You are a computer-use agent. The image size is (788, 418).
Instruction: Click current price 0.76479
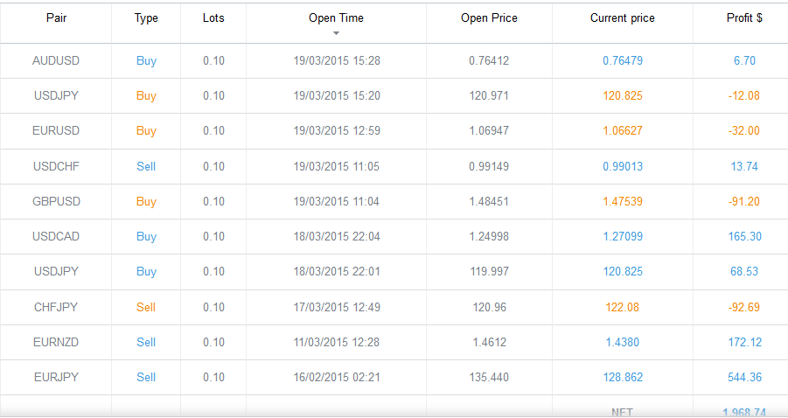pos(623,61)
